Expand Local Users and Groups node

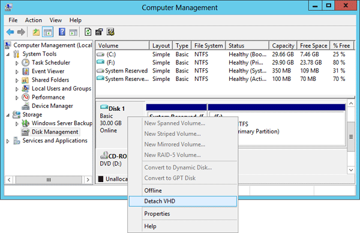tap(17, 89)
